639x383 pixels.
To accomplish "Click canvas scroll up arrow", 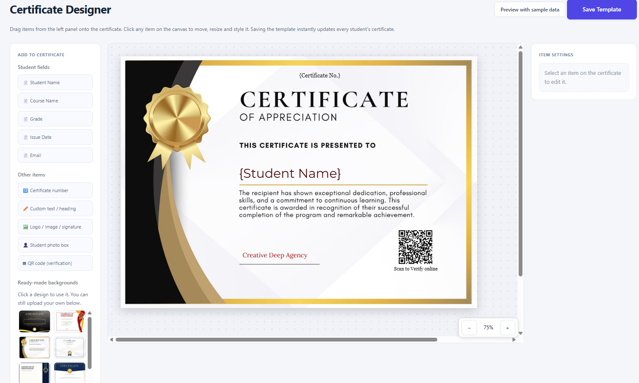I will (520, 47).
